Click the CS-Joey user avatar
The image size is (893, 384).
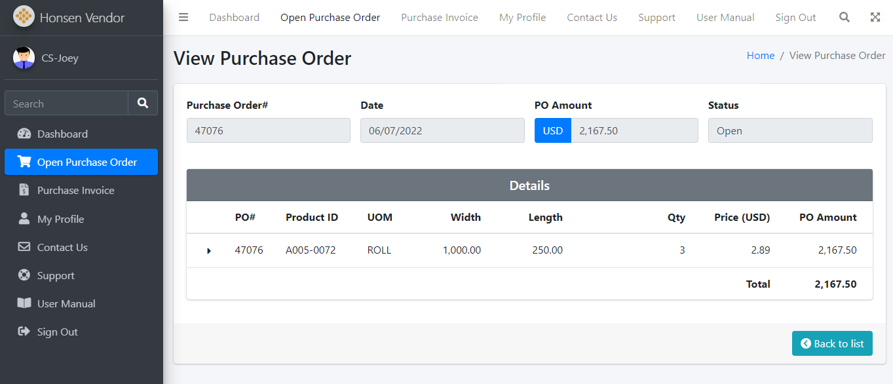pyautogui.click(x=24, y=58)
